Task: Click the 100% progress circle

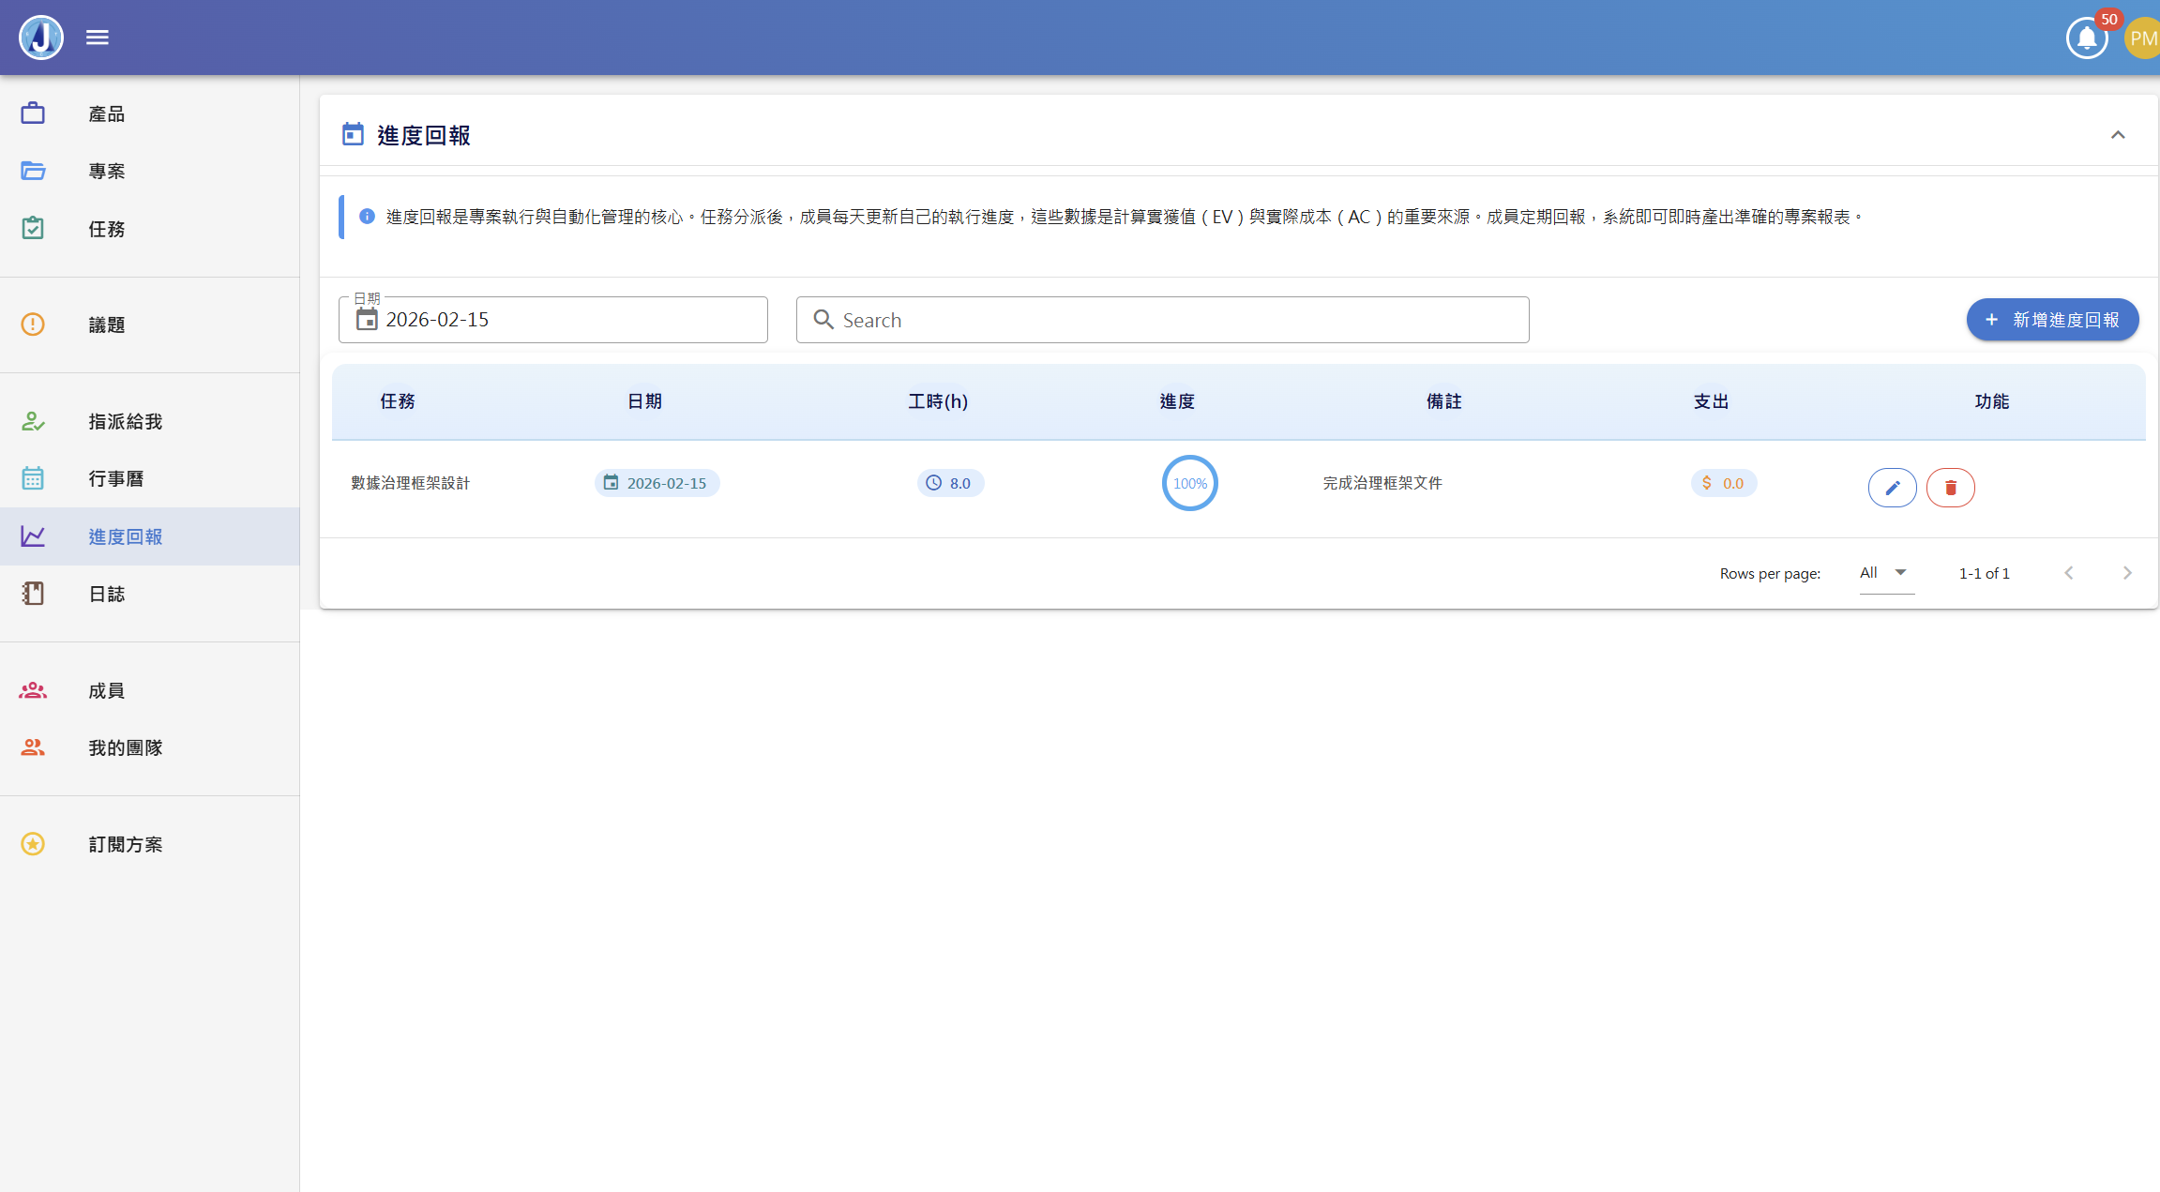Action: pyautogui.click(x=1189, y=483)
